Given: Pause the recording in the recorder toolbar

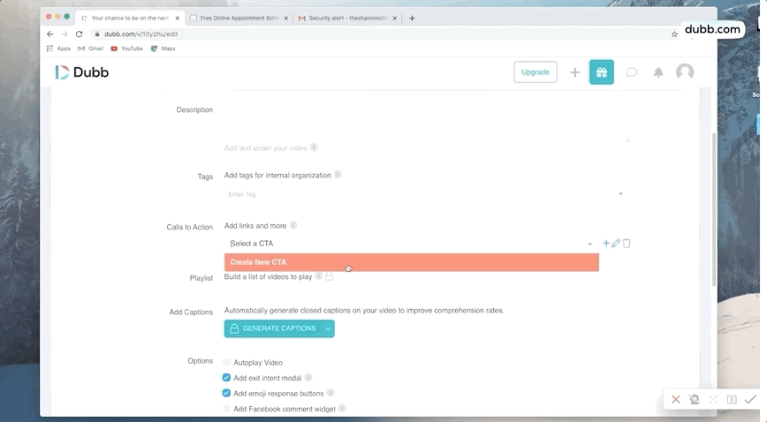Looking at the screenshot, I should [x=732, y=400].
